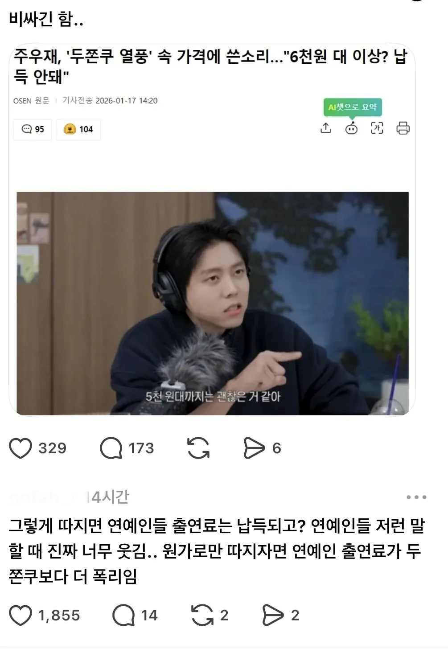Open the three-dot menu on the reply
Image resolution: width=448 pixels, height=661 pixels.
coord(416,497)
